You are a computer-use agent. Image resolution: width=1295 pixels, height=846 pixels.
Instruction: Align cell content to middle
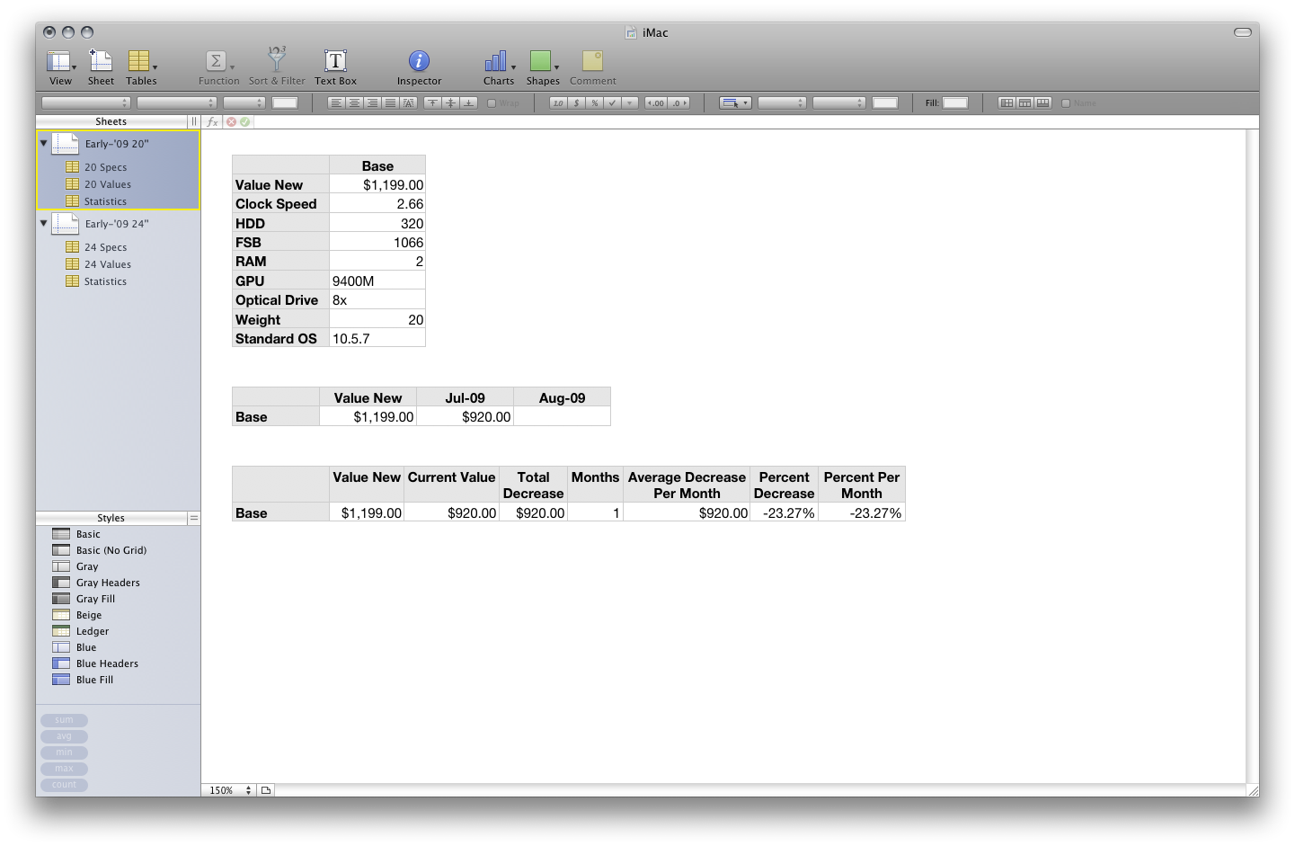point(450,102)
